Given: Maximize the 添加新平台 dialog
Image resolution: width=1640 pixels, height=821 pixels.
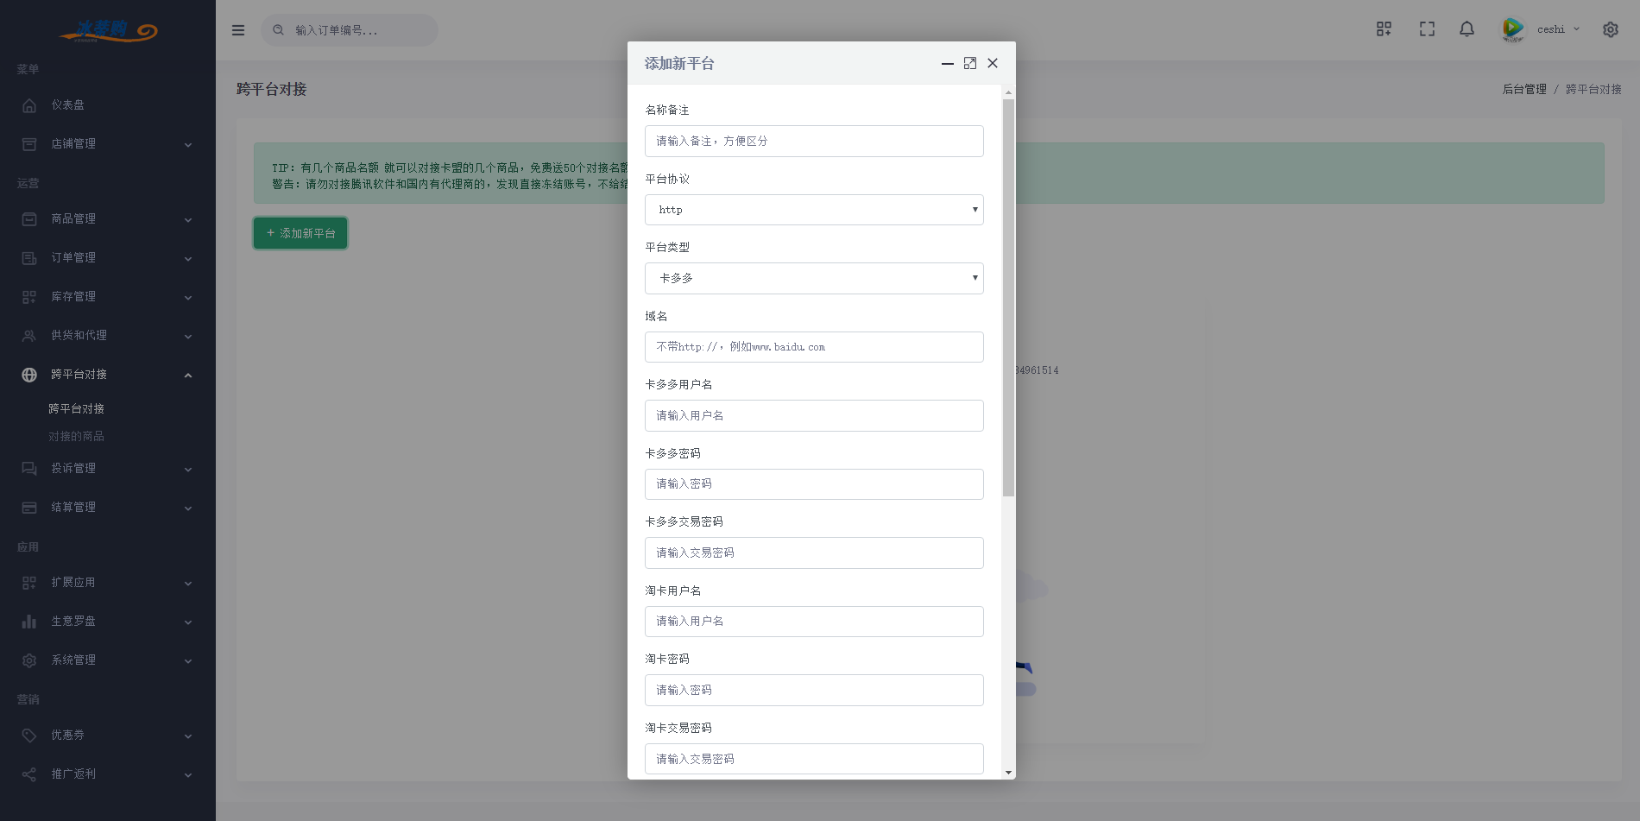Looking at the screenshot, I should 970,63.
